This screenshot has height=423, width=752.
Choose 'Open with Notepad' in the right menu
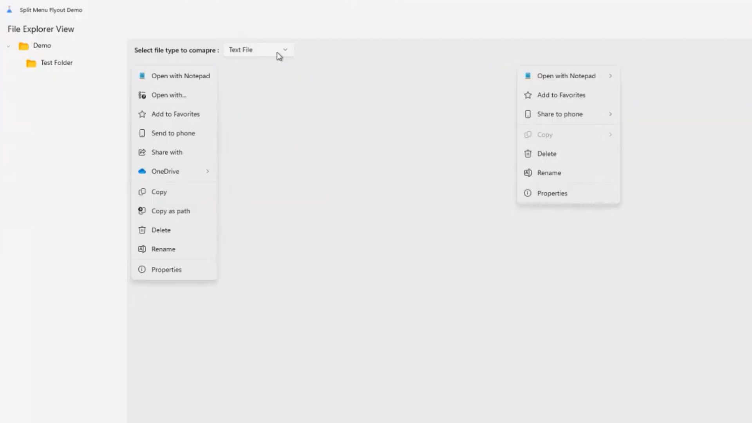point(569,76)
